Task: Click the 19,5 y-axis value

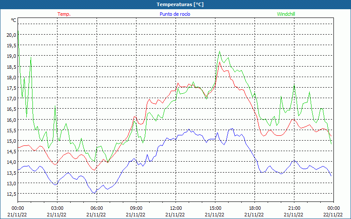Action: [12, 46]
